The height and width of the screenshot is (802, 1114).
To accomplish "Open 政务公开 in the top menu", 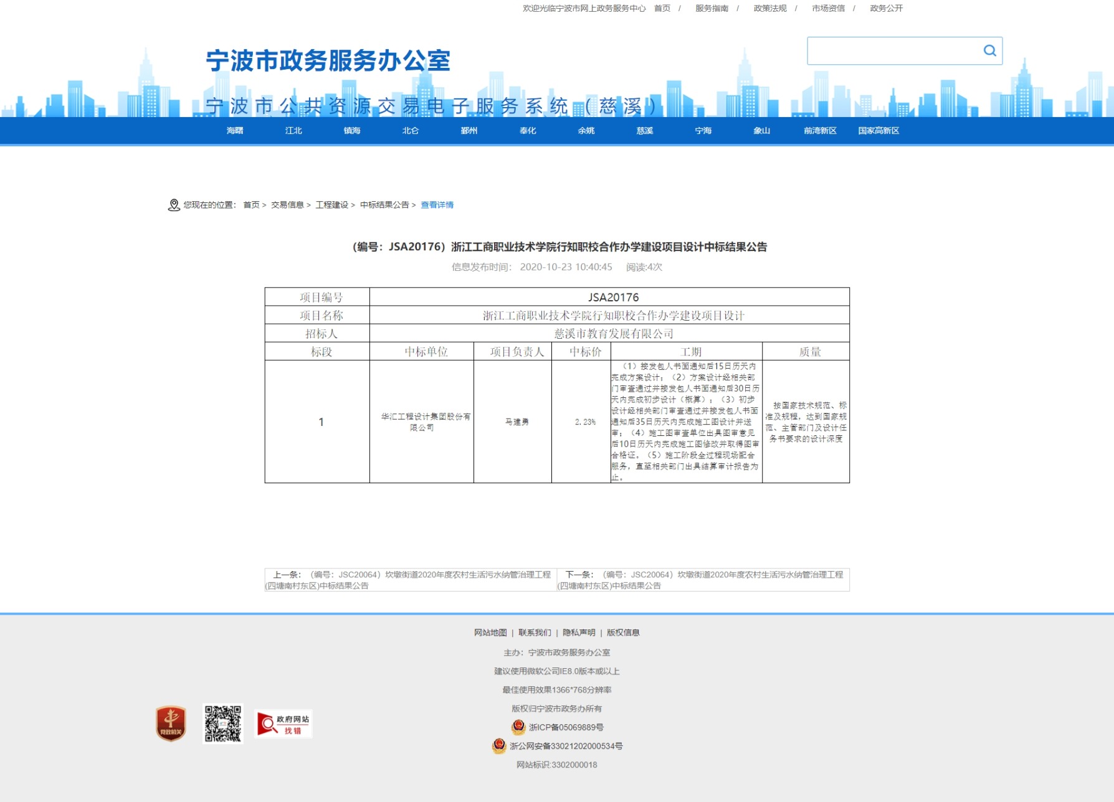I will pyautogui.click(x=886, y=8).
